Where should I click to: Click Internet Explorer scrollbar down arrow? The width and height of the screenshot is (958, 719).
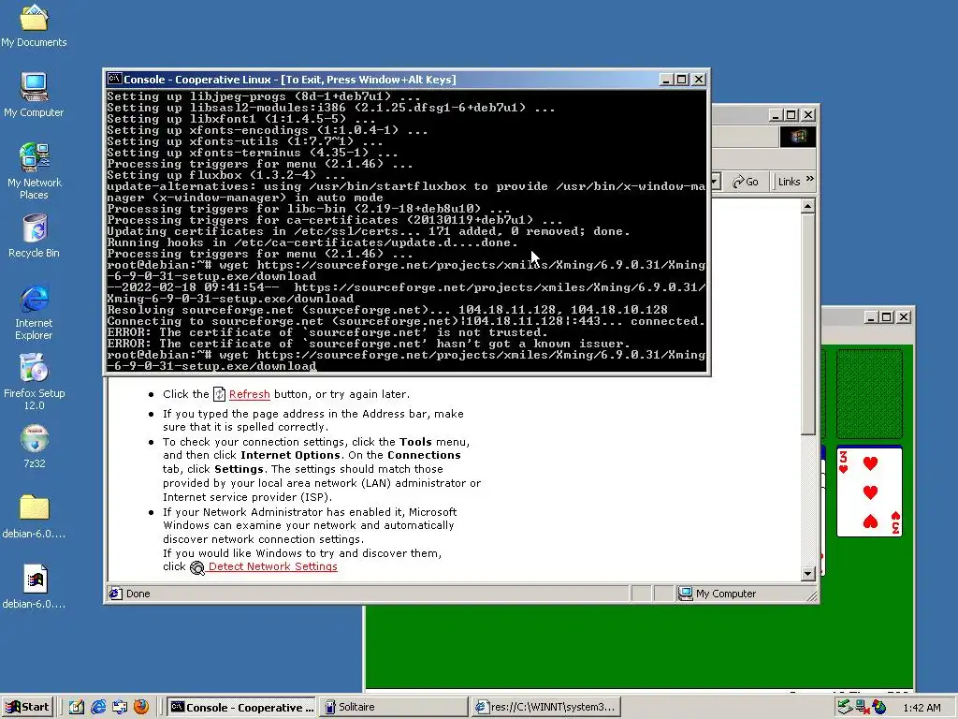(807, 574)
